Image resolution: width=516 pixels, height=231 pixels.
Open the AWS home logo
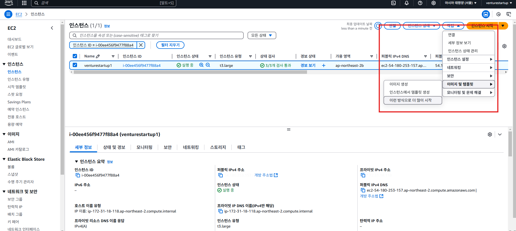pyautogui.click(x=9, y=3)
